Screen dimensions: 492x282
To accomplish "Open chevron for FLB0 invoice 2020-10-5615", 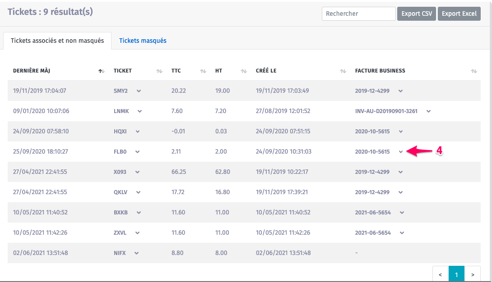I will [400, 152].
